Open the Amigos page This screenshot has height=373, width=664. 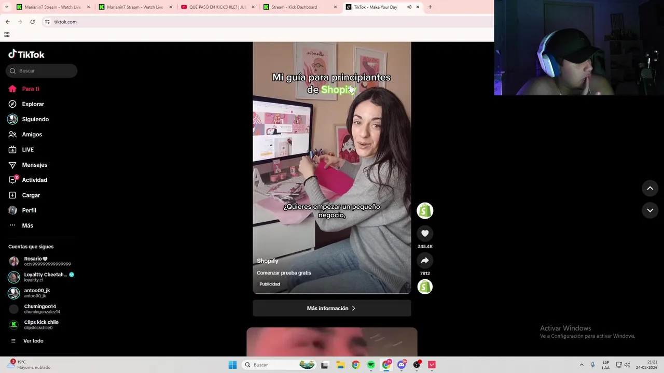pos(25,135)
